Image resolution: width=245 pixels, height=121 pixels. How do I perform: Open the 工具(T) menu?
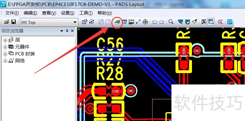[x=86, y=13]
